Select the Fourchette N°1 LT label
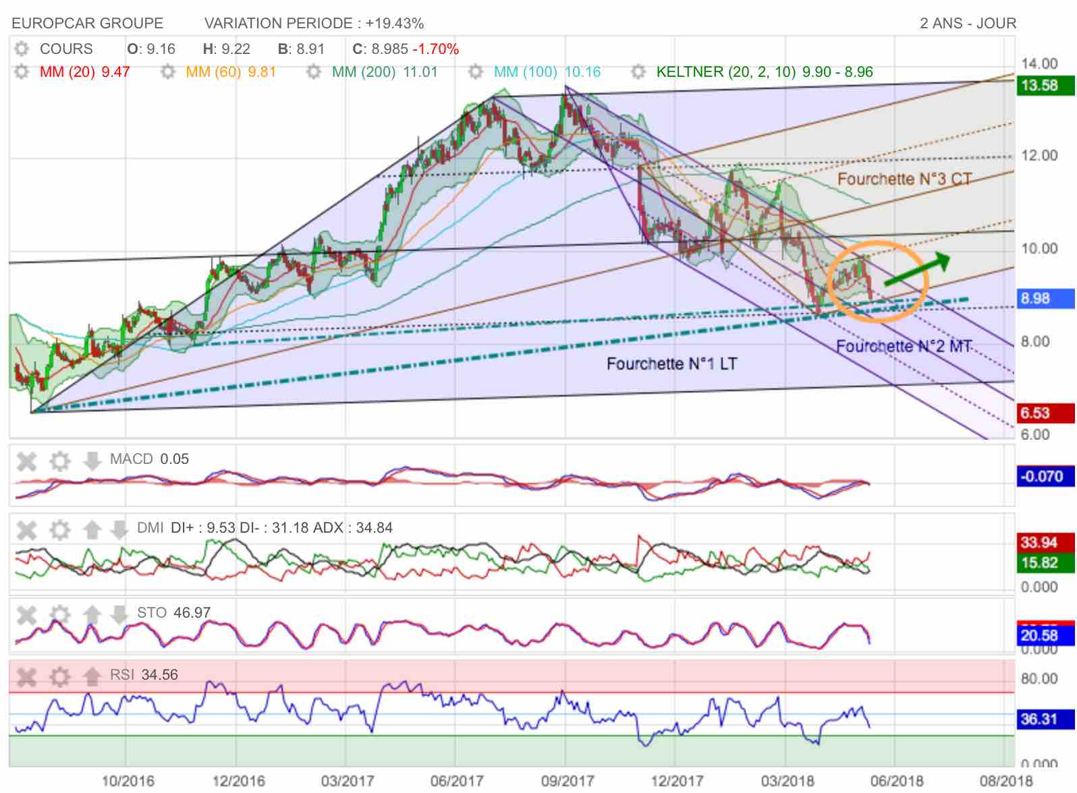Viewport: 1077px width, 793px height. coord(671,364)
